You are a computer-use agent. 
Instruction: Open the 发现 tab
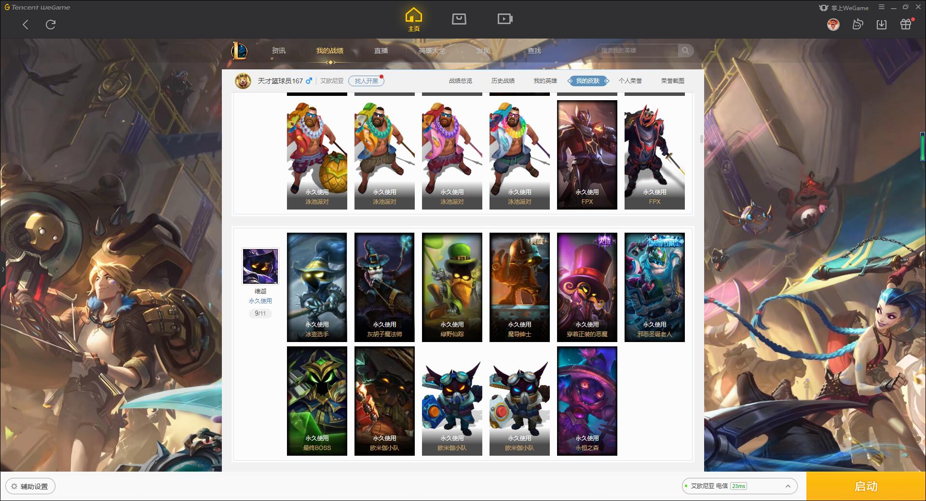(483, 51)
